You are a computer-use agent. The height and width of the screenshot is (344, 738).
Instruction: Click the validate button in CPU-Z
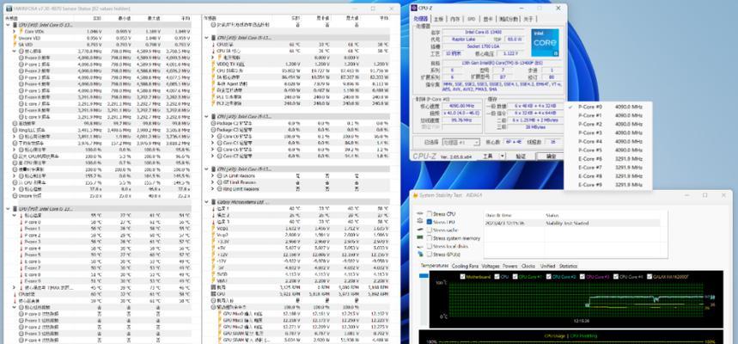coord(520,156)
